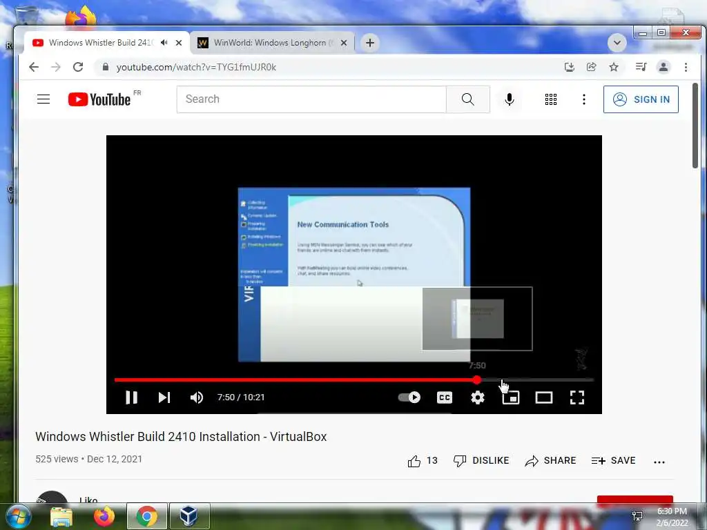Close the WinWorld tab
Viewport: 707px width, 530px height.
point(344,43)
